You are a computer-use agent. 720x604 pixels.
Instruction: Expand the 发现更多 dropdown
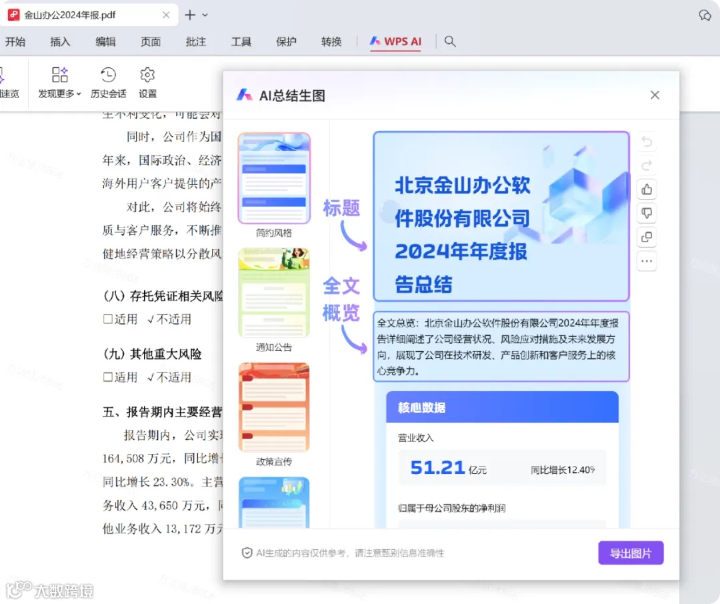click(x=59, y=83)
